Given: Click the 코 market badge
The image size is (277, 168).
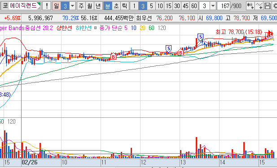Looking at the screenshot, I should coord(5,6).
